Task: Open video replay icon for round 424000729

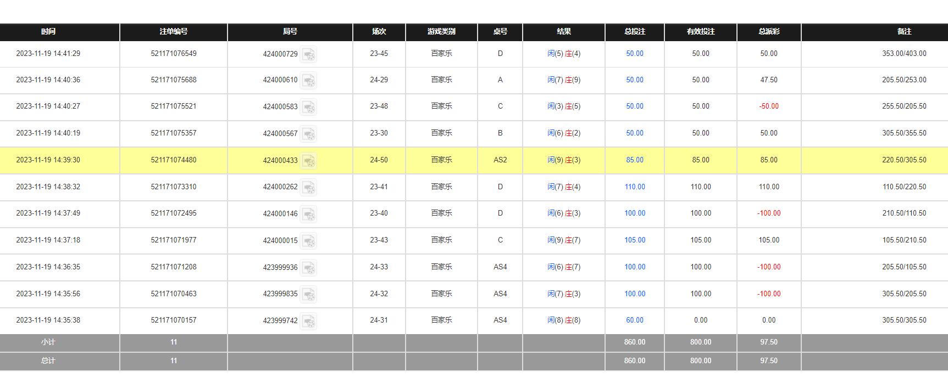Action: (309, 54)
